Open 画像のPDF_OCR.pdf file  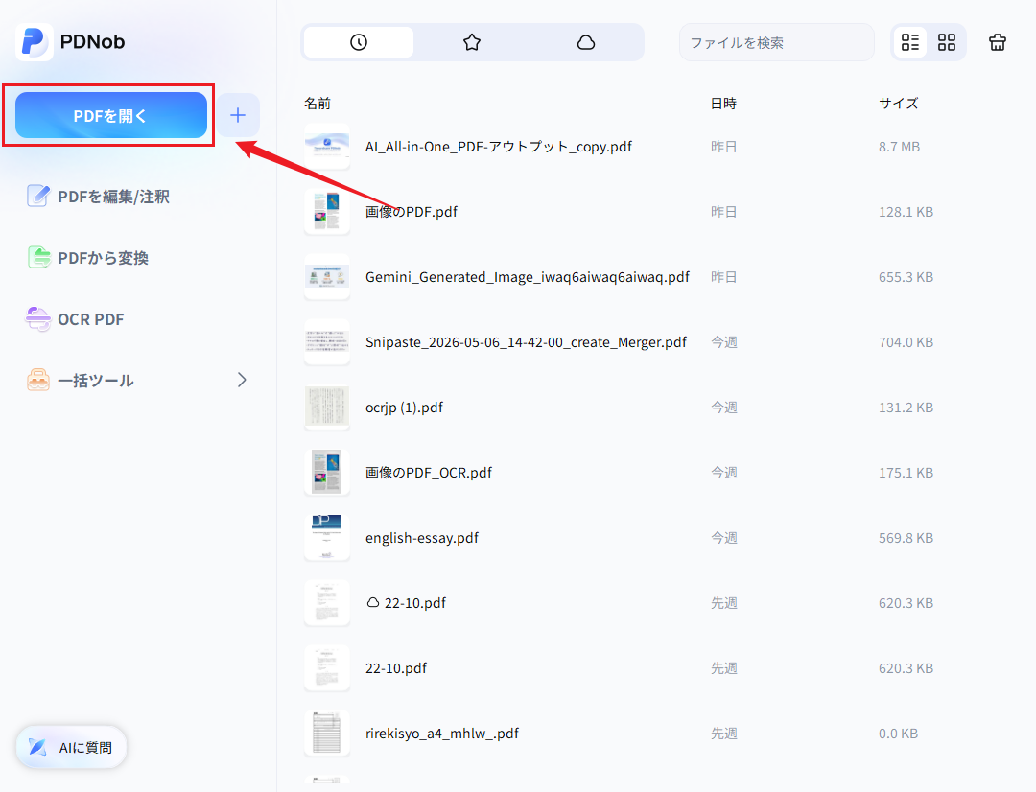pyautogui.click(x=429, y=473)
